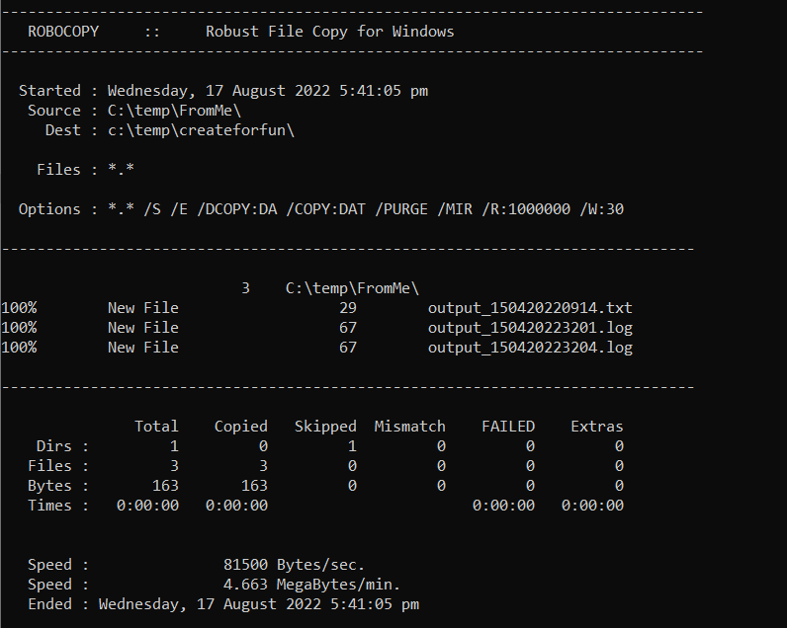
Task: Click file name output_150420220914.txt
Action: coord(530,308)
